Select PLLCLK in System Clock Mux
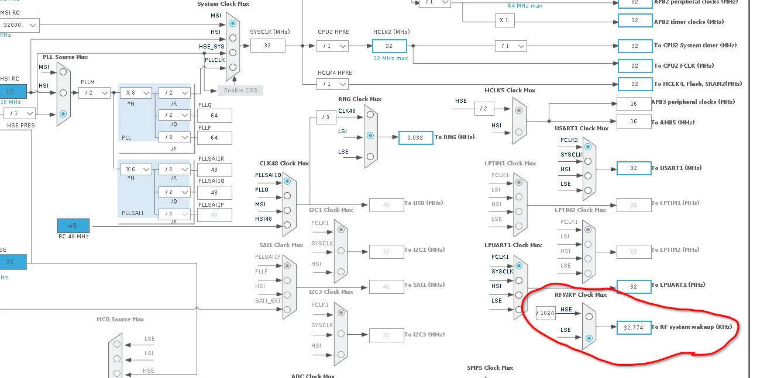 click(233, 67)
